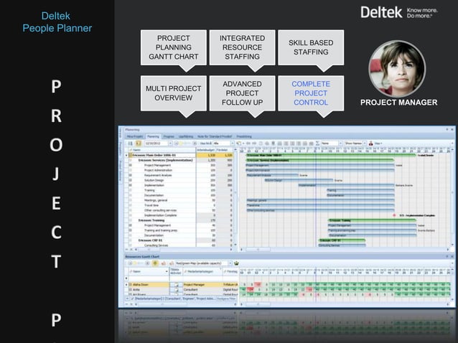Viewport: 458px width, 343px height.
Task: Toggle the checkbox in the Aletha Down row
Action: (x=130, y=284)
